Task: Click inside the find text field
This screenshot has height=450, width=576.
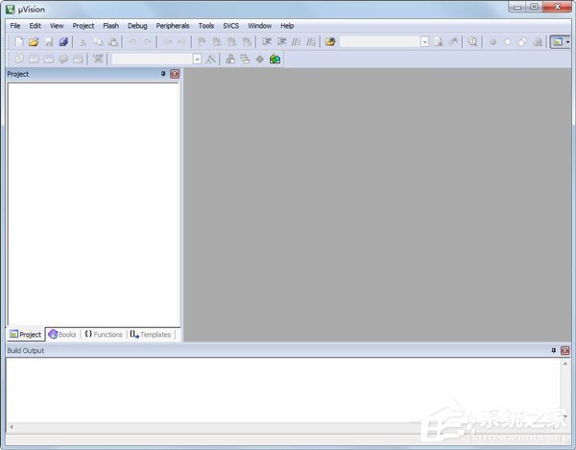Action: pyautogui.click(x=380, y=42)
